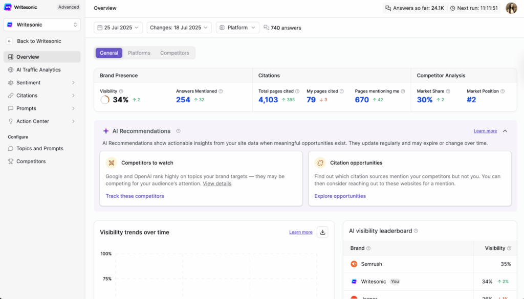This screenshot has width=524, height=299.
Task: Switch to the Competitors tab
Action: click(x=174, y=53)
